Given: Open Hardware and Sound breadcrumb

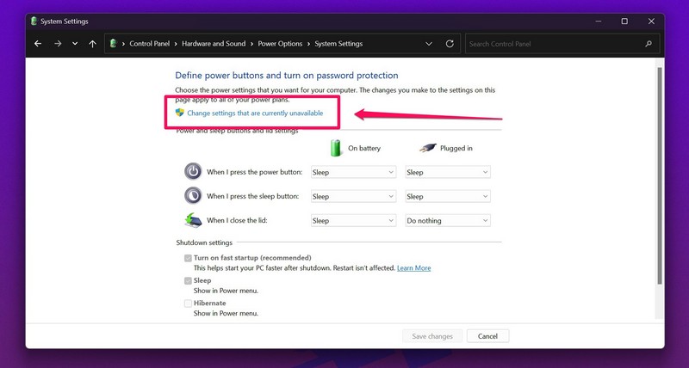Looking at the screenshot, I should coord(214,44).
